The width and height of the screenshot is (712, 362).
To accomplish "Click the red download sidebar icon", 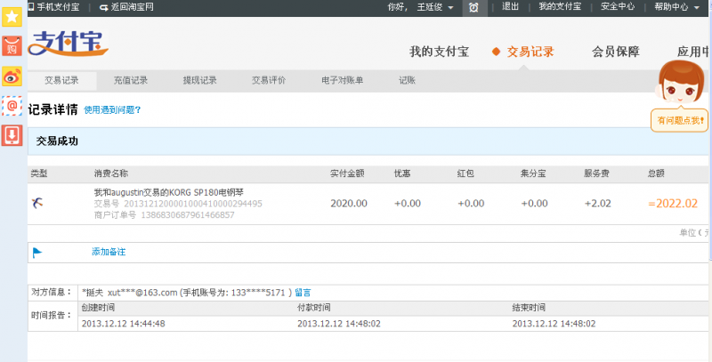I will 12,135.
